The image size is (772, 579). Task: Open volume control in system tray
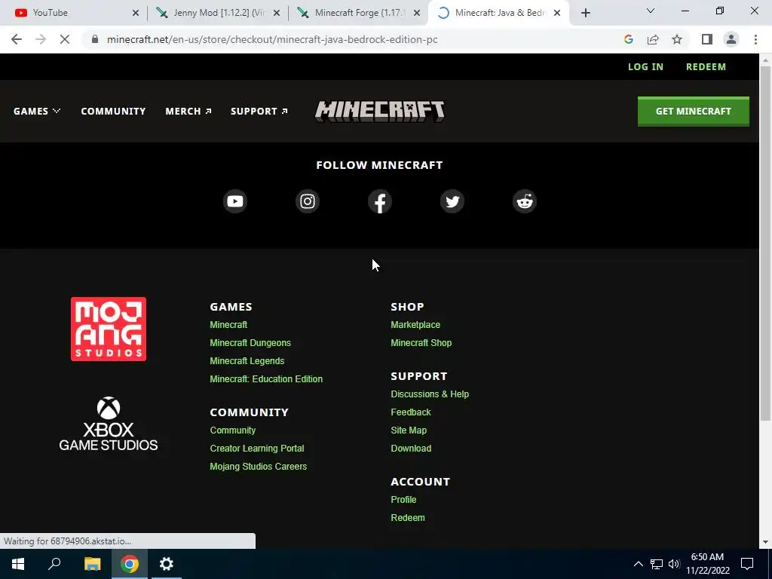coord(674,564)
